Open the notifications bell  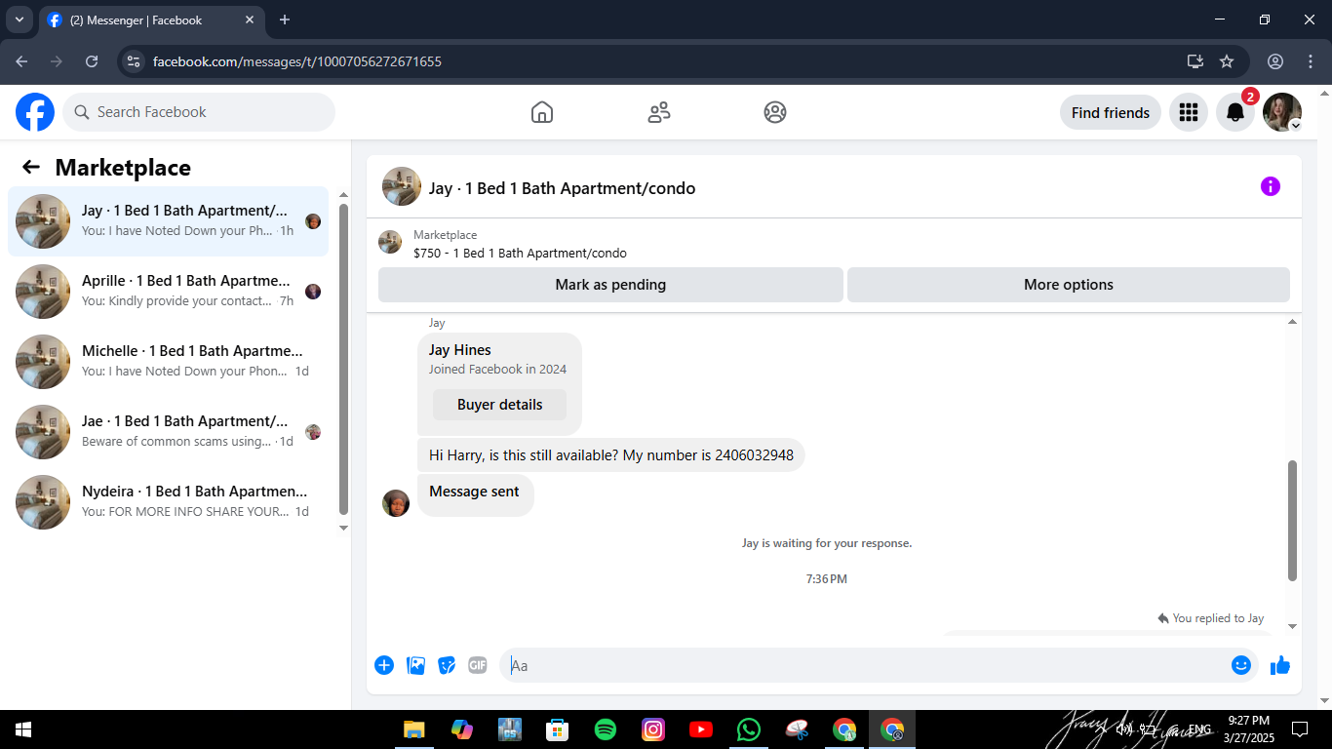[x=1235, y=112]
